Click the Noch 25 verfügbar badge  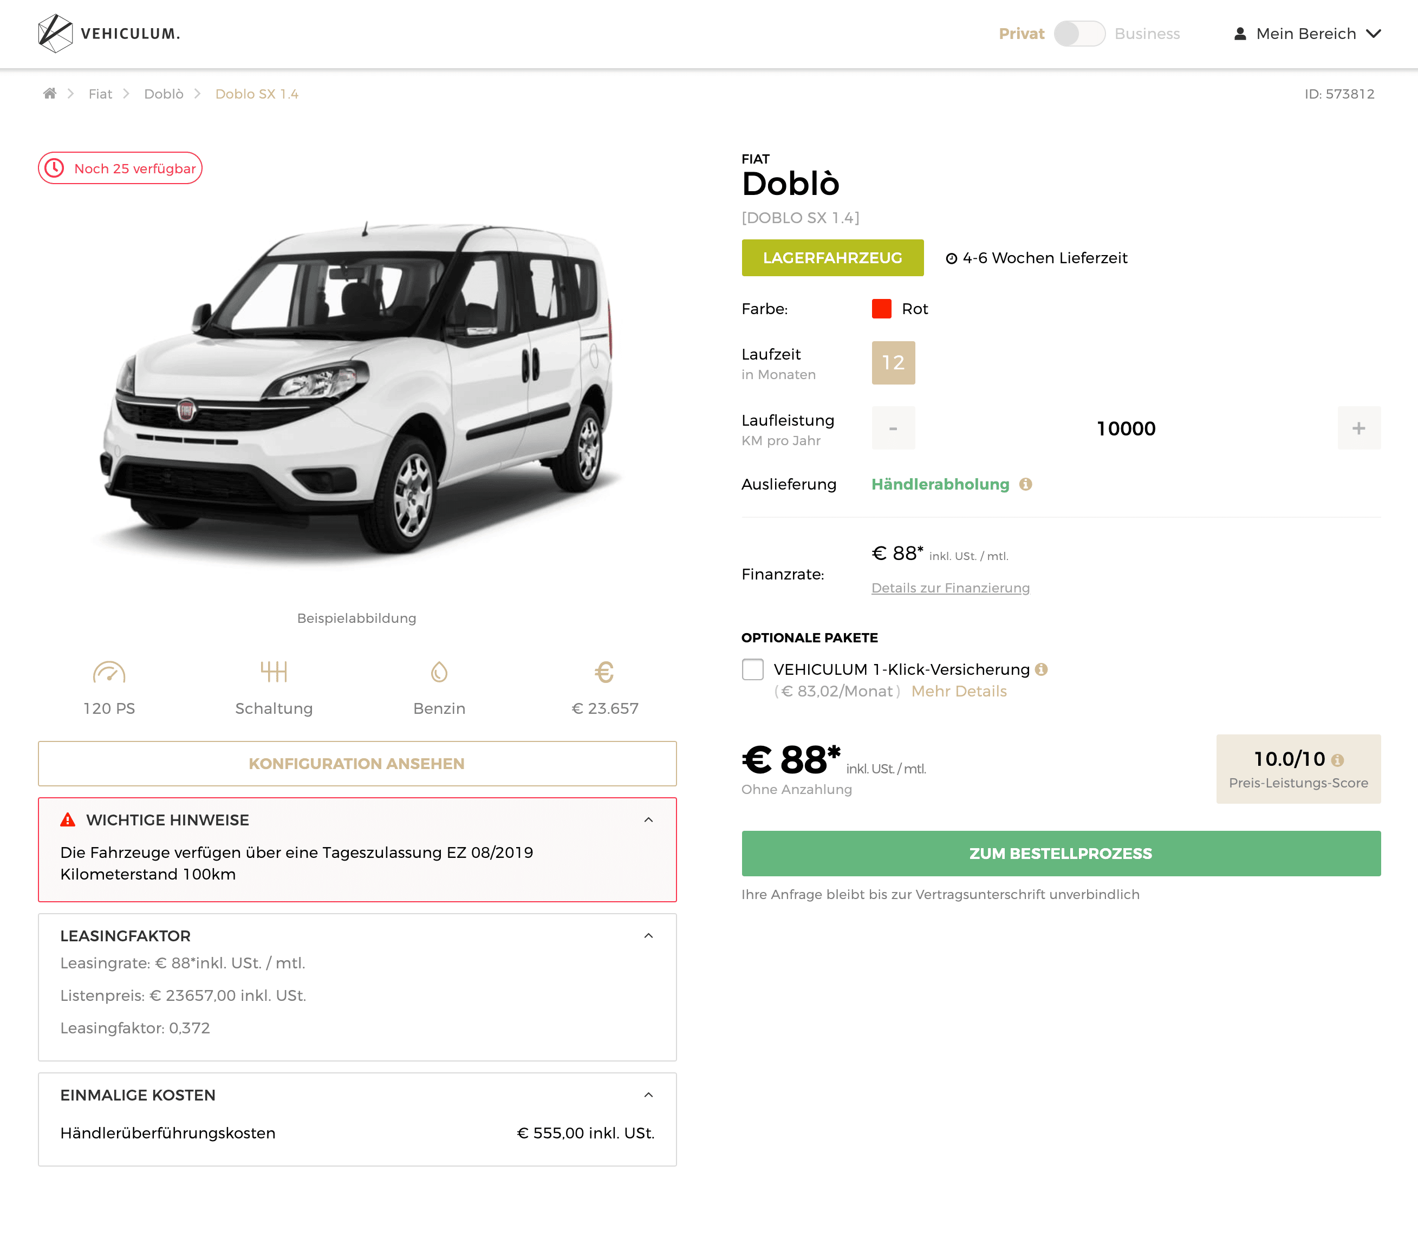click(x=120, y=168)
